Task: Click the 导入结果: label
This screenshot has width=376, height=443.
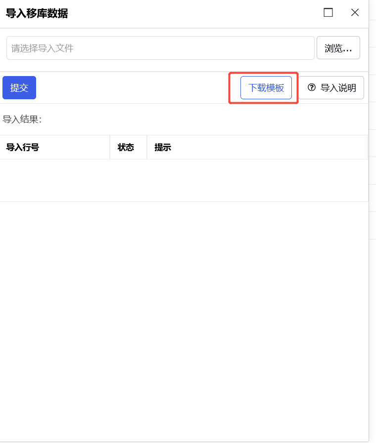Action: pos(22,119)
